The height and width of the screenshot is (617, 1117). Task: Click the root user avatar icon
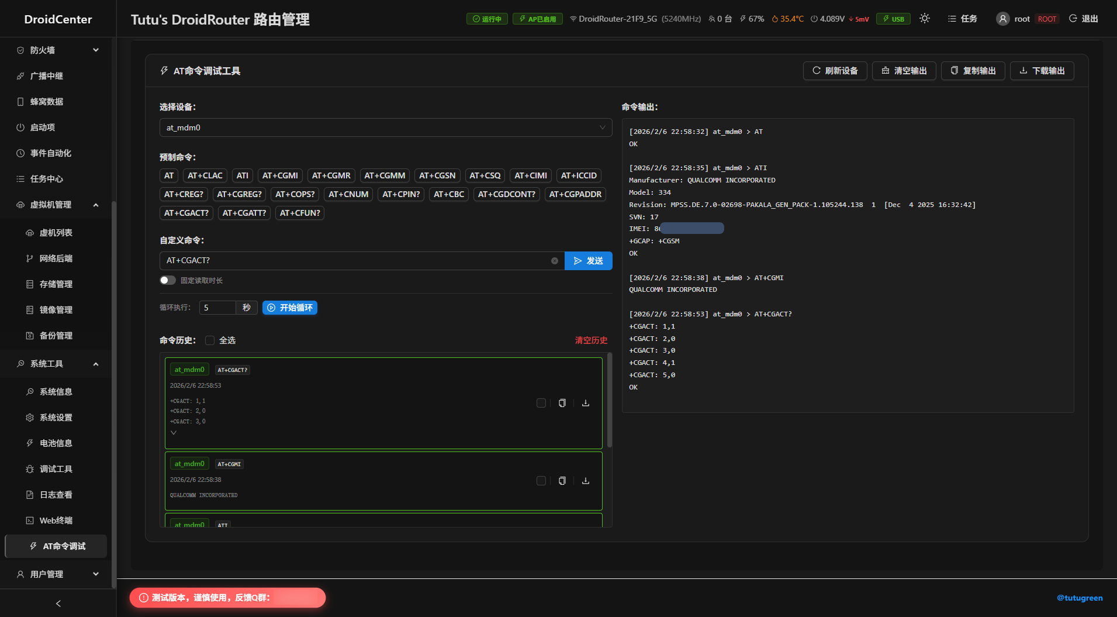1002,19
